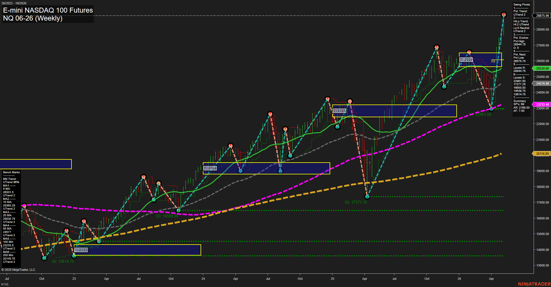Click the swing low pivot at 17377.25 line
Image resolution: width=551 pixels, height=287 pixels.
[367, 197]
